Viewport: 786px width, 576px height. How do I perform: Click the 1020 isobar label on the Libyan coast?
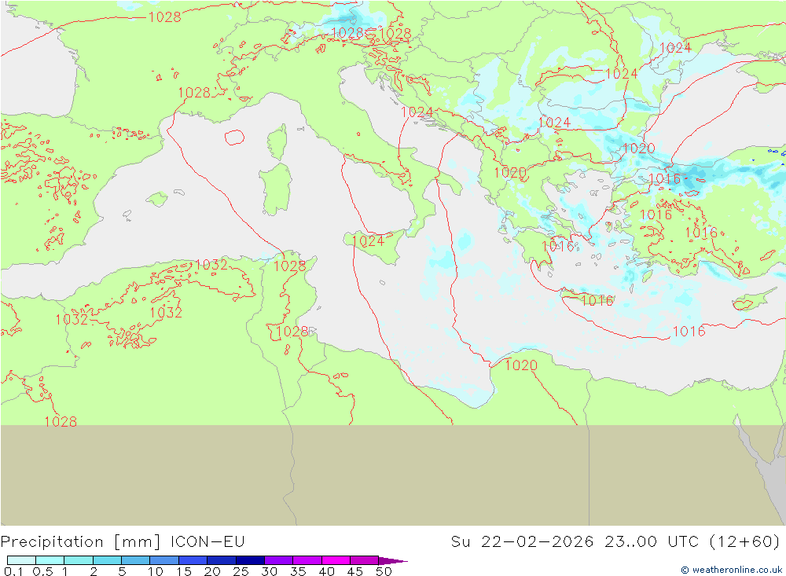click(521, 365)
